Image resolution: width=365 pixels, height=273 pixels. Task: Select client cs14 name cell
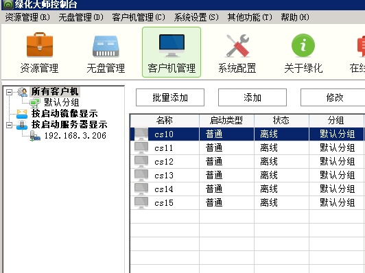pos(164,189)
